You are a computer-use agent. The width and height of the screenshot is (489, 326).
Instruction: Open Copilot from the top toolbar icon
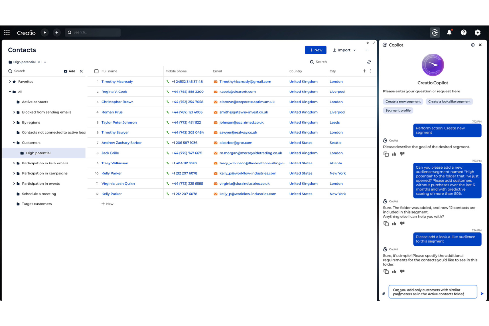tap(435, 32)
